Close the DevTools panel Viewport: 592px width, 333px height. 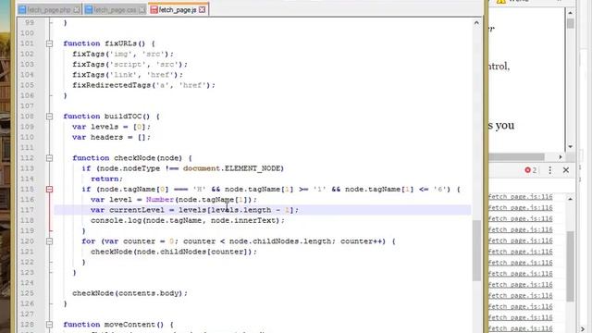[565, 170]
